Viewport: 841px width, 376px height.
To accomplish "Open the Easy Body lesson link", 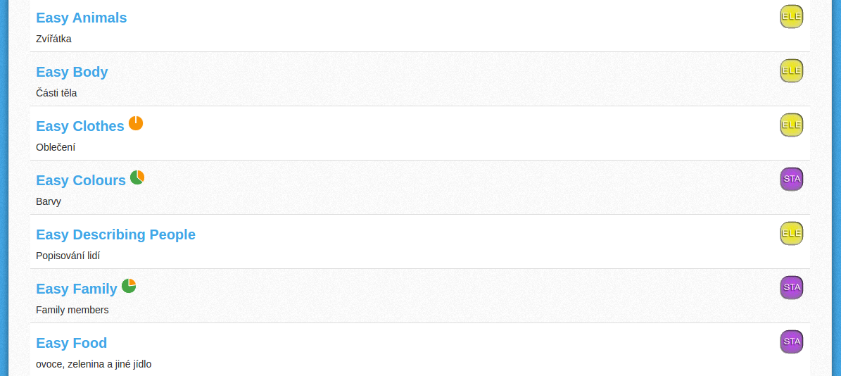I will pyautogui.click(x=72, y=72).
